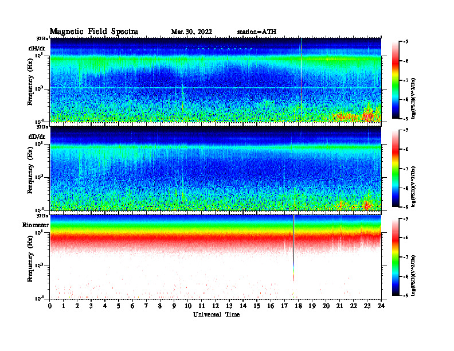Click the "2" tick on Universal Time axis

77,306
